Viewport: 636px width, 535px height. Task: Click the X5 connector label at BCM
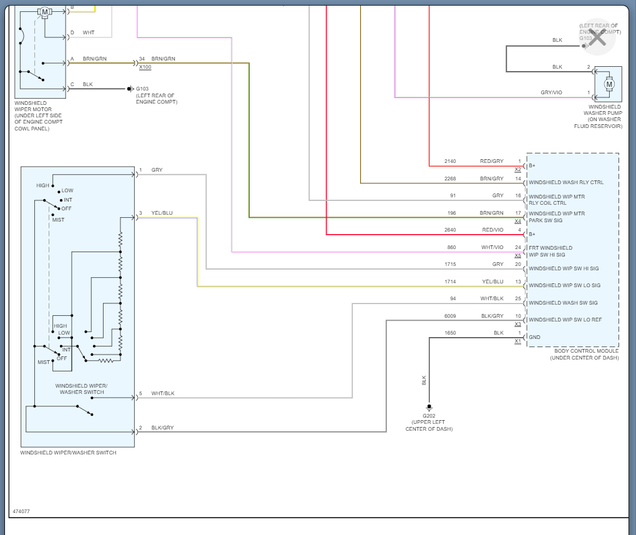click(x=517, y=255)
